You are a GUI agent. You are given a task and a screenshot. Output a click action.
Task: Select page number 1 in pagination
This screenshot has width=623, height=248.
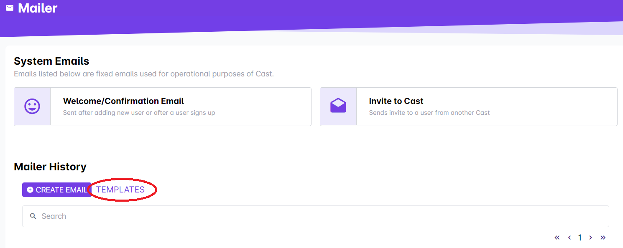click(x=580, y=238)
